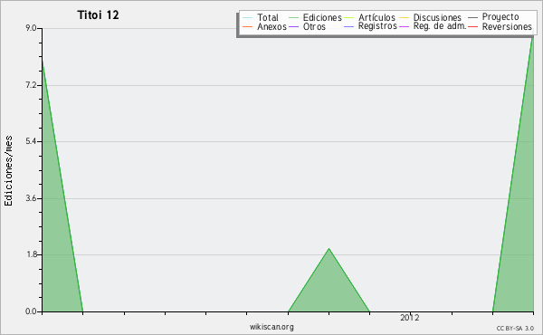
Task: Click the wikiscan.org label below chart
Action: (271, 327)
